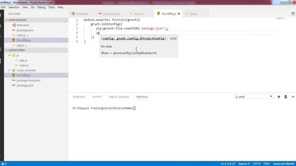Screen dimensions: 296x166
Task: Open the Debug menu
Action: click(41, 7)
